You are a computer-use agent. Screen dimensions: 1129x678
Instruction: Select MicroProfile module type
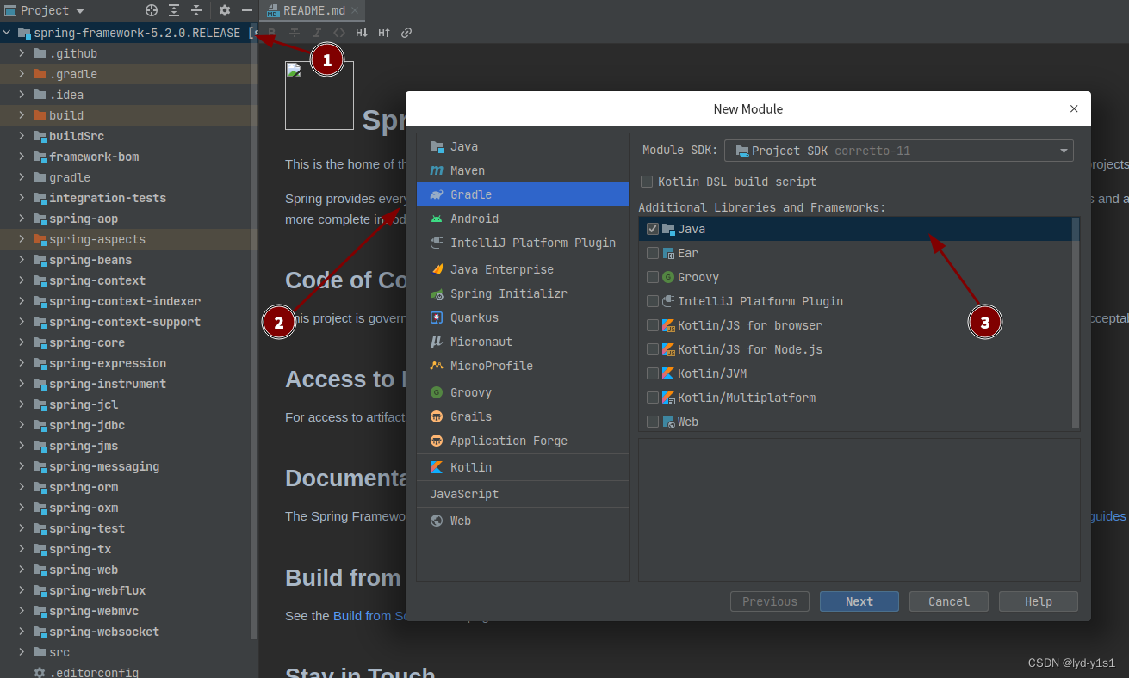[523, 366]
